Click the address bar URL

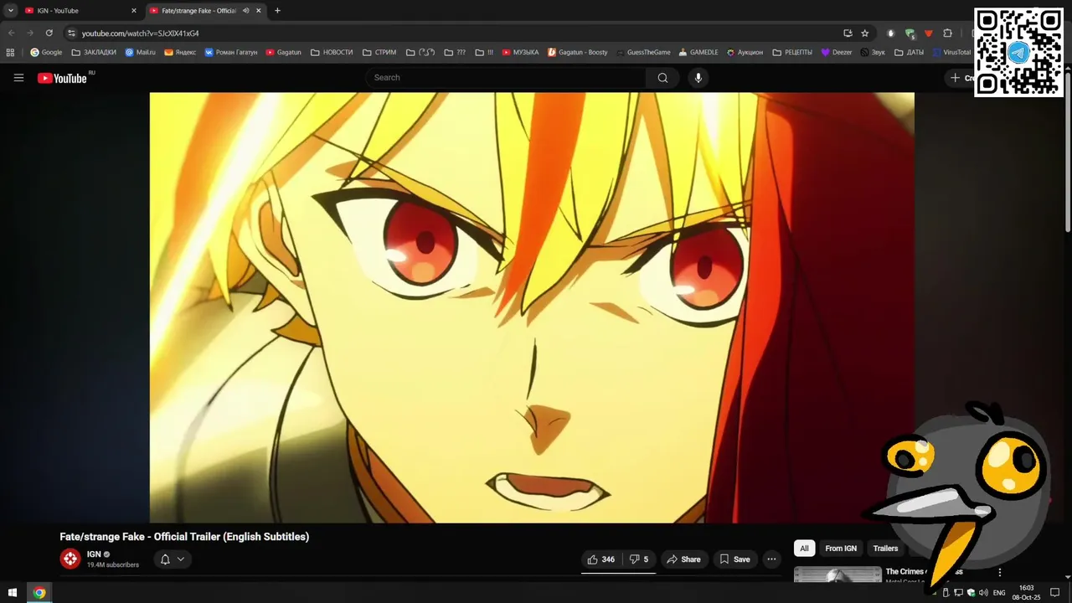pos(141,33)
